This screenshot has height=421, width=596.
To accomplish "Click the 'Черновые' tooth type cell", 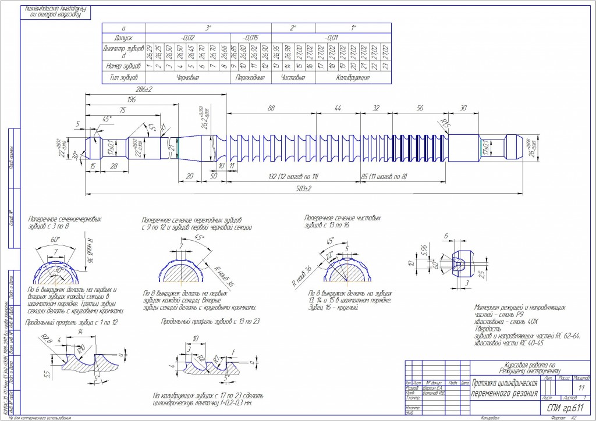I will coord(188,77).
